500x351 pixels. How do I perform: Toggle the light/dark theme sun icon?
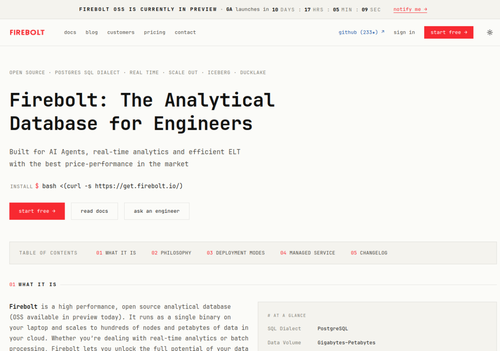click(x=490, y=32)
